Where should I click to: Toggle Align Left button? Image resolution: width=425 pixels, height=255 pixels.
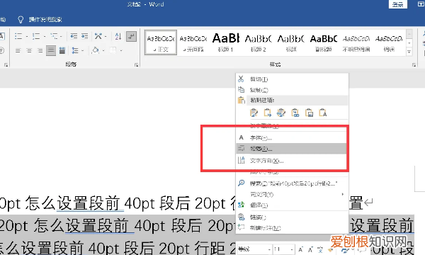click(18, 50)
